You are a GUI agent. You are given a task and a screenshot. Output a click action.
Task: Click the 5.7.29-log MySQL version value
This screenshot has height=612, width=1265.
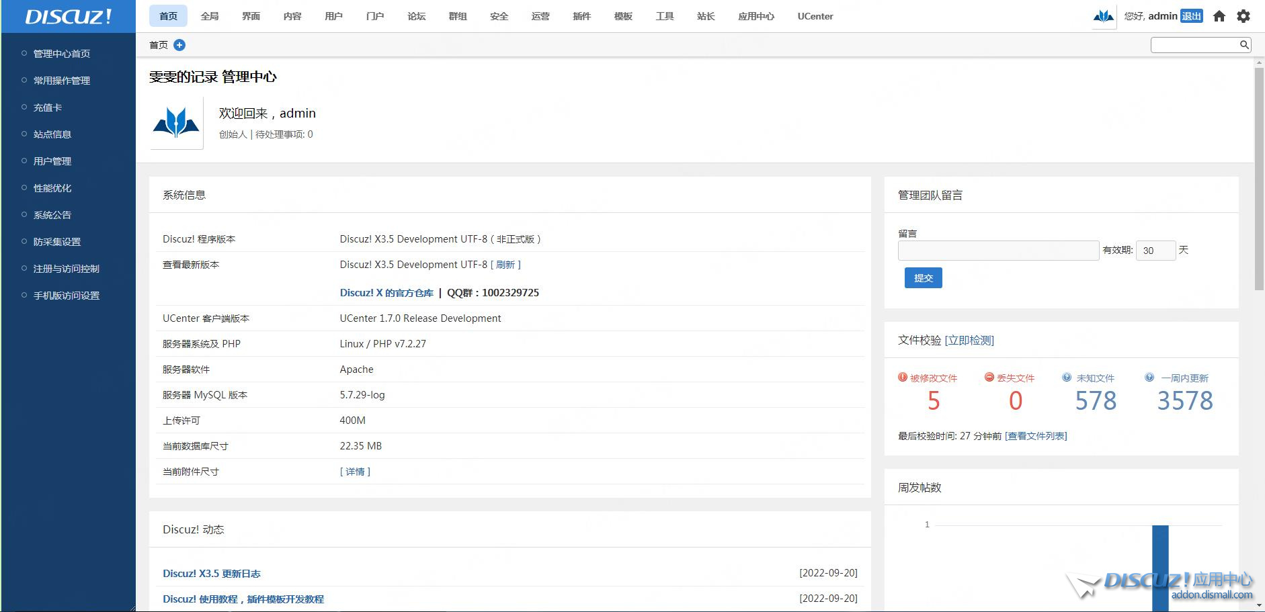(362, 395)
